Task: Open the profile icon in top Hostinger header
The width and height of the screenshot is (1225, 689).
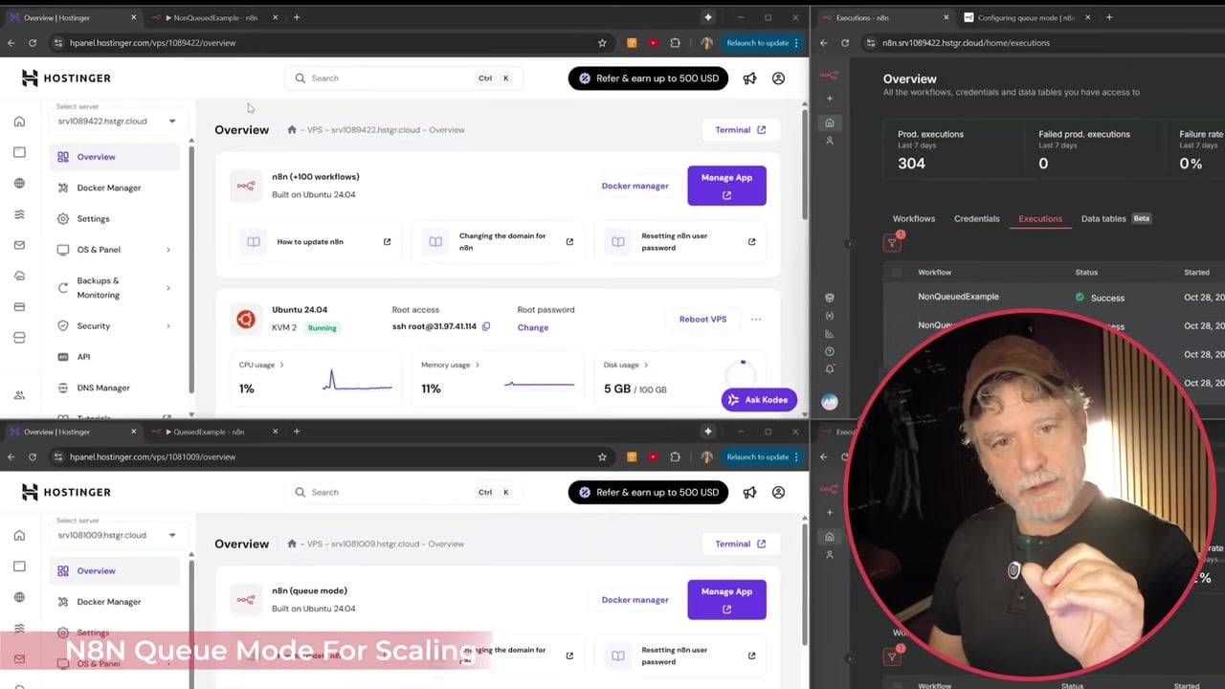Action: [778, 78]
